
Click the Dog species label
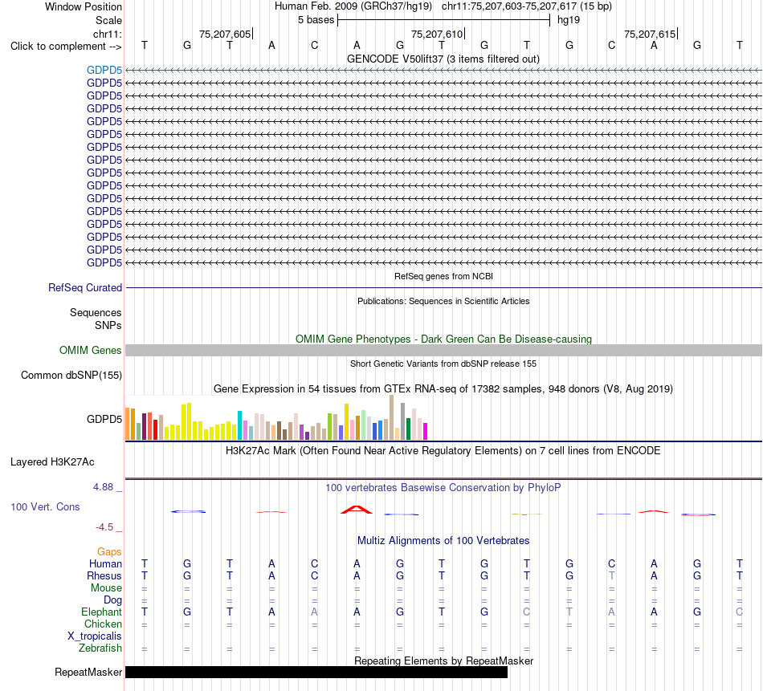[112, 600]
